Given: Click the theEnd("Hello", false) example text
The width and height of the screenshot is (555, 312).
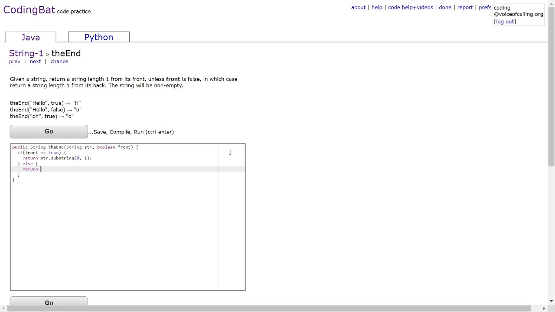Looking at the screenshot, I should pyautogui.click(x=46, y=110).
